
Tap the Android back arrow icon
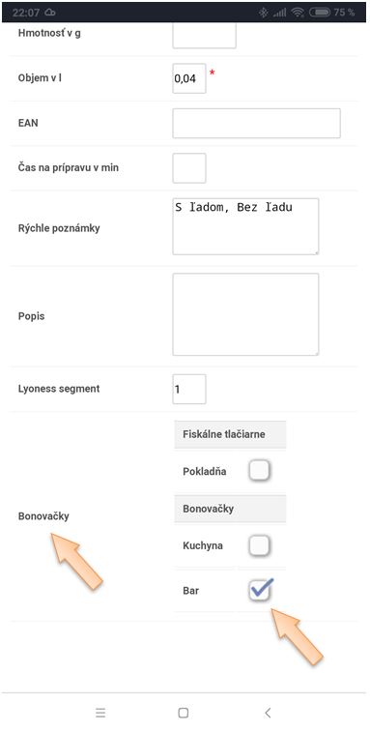click(268, 713)
